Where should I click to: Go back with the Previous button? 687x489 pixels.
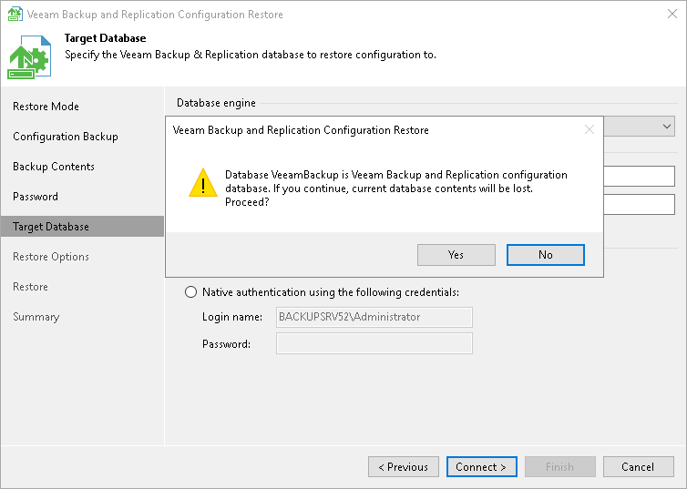[403, 466]
